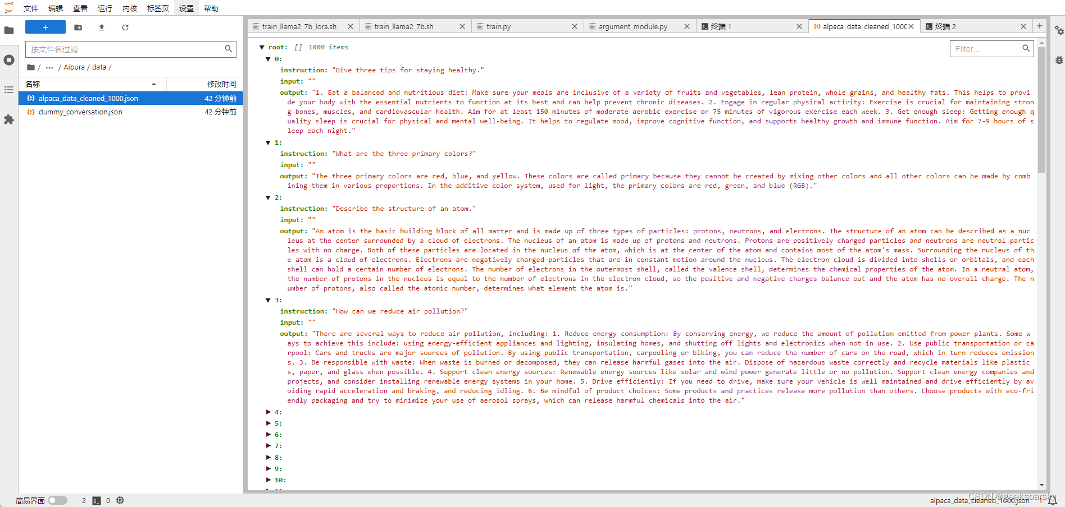Refresh the file list
The image size is (1065, 507).
[125, 27]
